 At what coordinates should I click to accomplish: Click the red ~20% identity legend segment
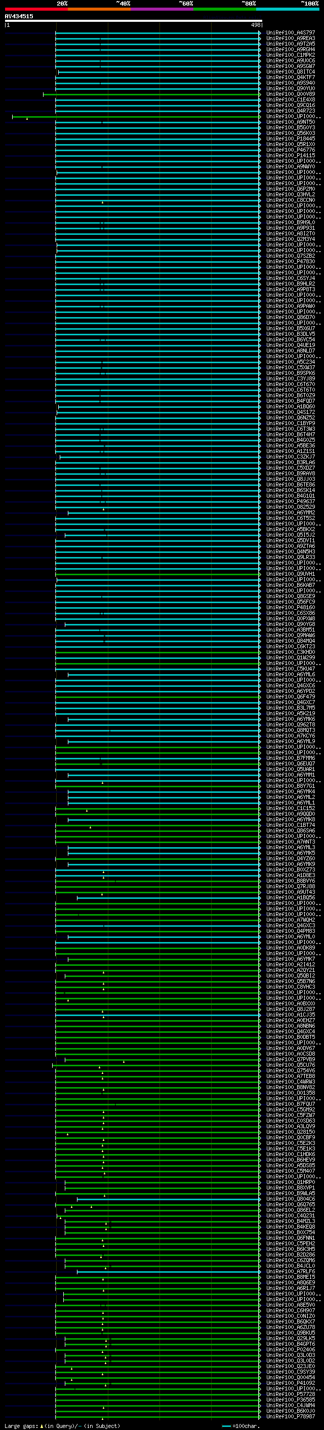pos(36,10)
